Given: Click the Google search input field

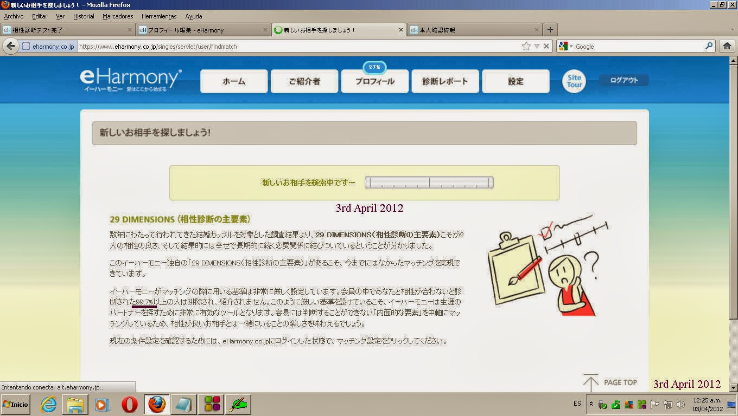Looking at the screenshot, I should pos(639,47).
